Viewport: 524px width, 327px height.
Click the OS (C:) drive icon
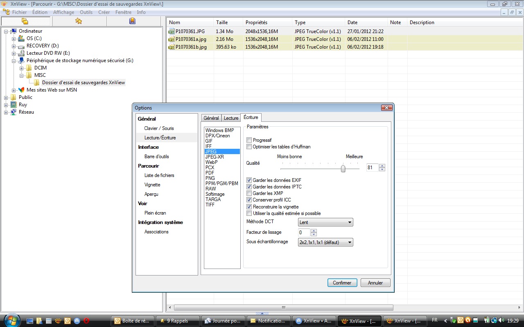21,38
